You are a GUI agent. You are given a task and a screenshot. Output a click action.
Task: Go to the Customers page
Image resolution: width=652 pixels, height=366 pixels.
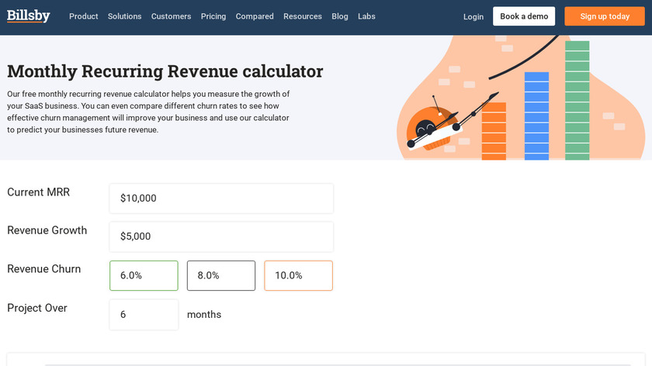click(171, 16)
